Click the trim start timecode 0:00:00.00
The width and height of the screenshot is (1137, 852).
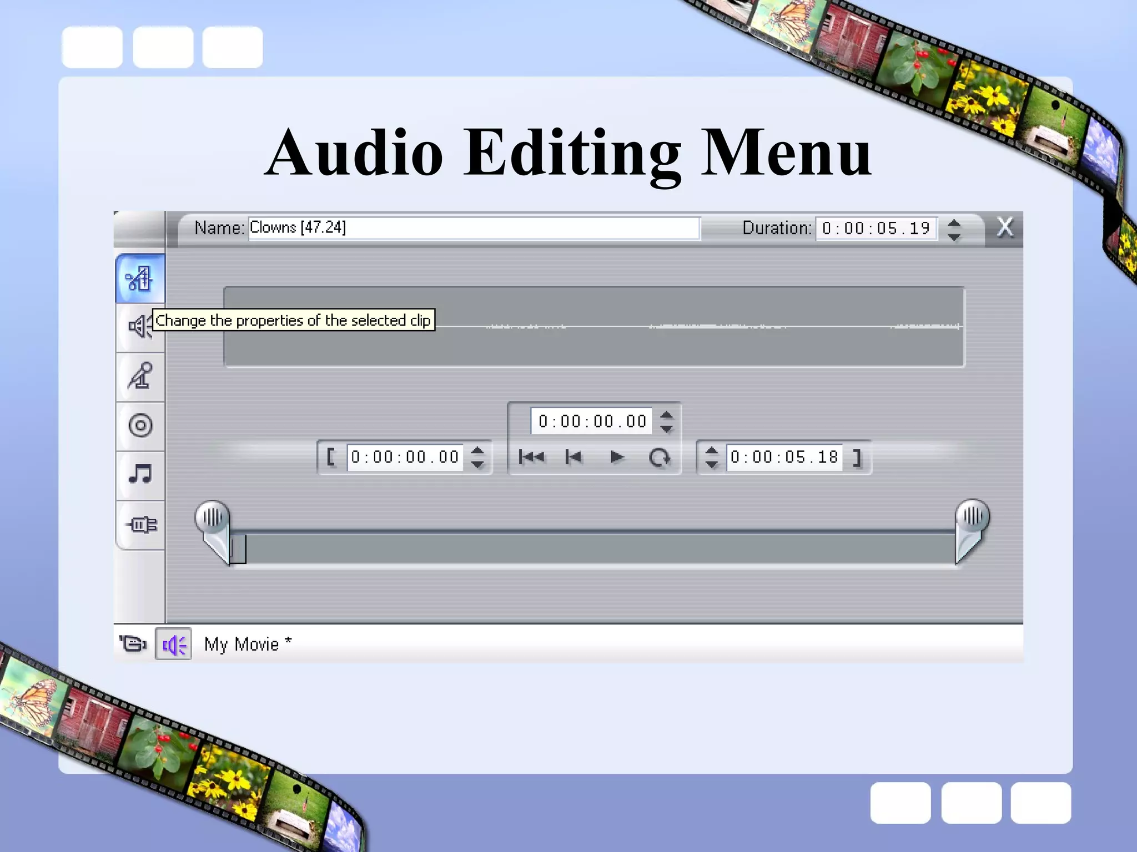coord(405,457)
